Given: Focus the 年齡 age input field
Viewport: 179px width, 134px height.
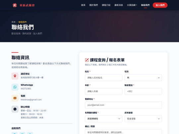Looking at the screenshot, I should pyautogui.click(x=103, y=91).
